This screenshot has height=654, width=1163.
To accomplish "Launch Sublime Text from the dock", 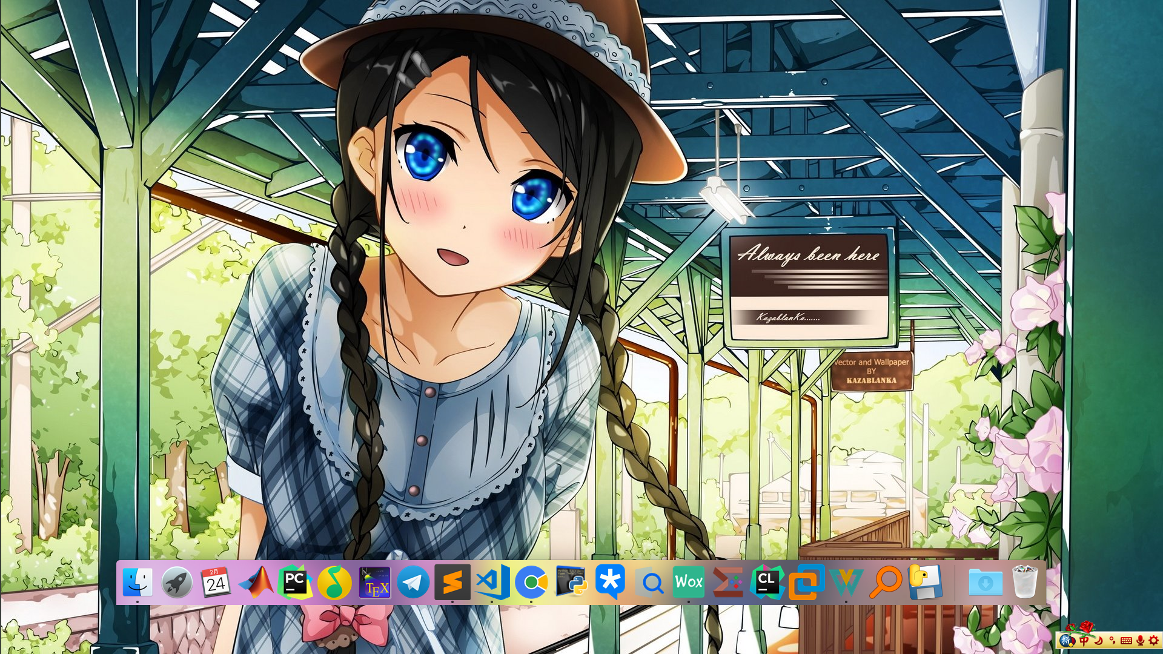I will coord(452,583).
